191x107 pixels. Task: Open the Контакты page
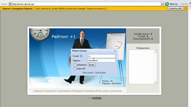pos(90,91)
